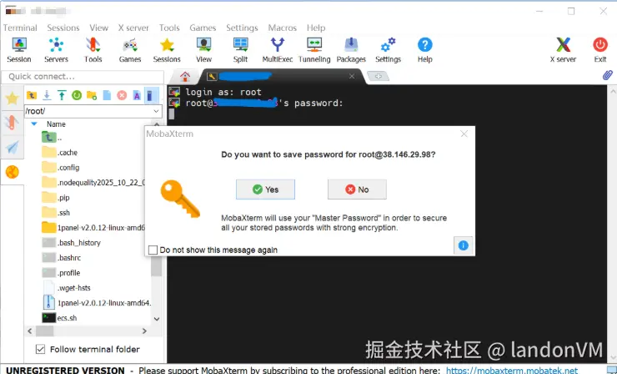Click the Quick connect input field

pos(83,77)
